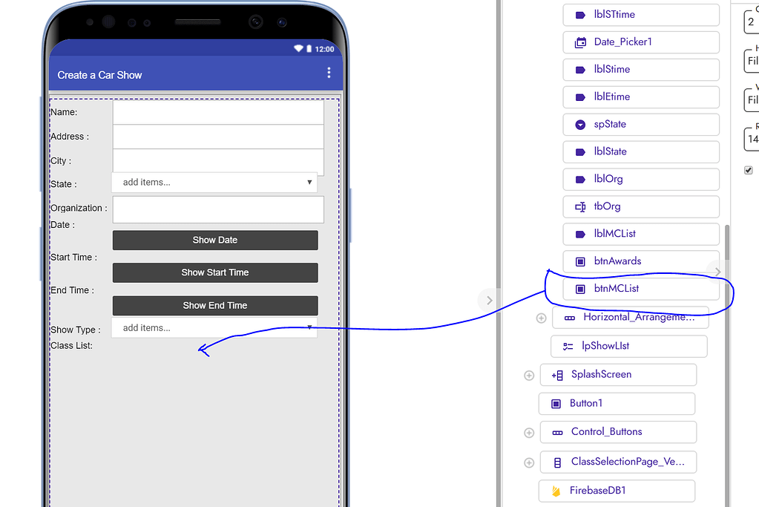
Task: Open the State spinner dropdown
Action: click(x=214, y=183)
